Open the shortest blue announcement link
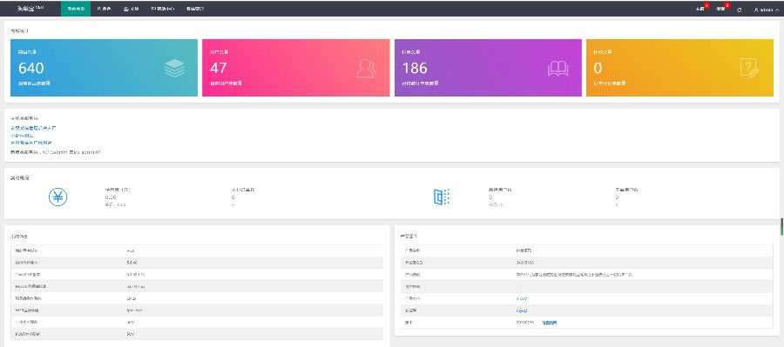 coord(22,136)
